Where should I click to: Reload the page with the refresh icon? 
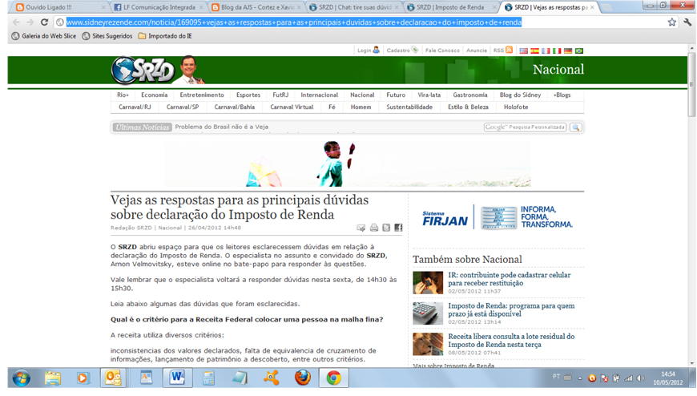(x=44, y=22)
